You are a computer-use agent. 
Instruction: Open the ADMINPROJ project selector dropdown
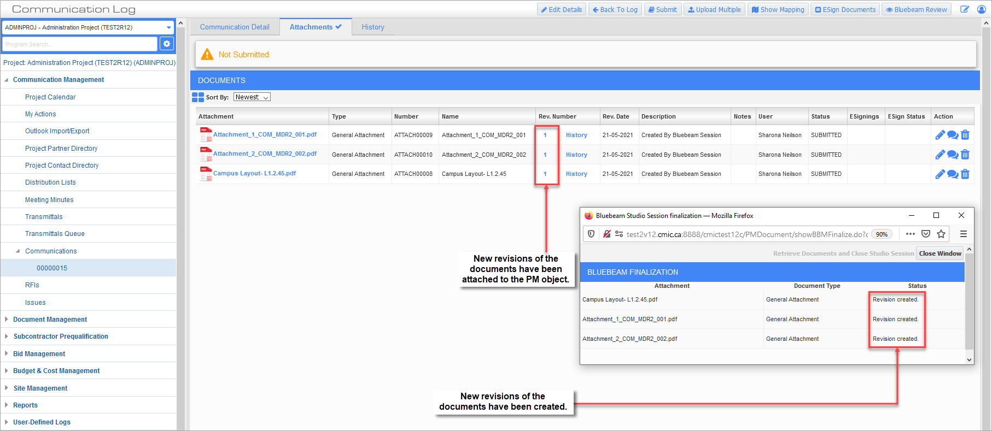tap(88, 27)
